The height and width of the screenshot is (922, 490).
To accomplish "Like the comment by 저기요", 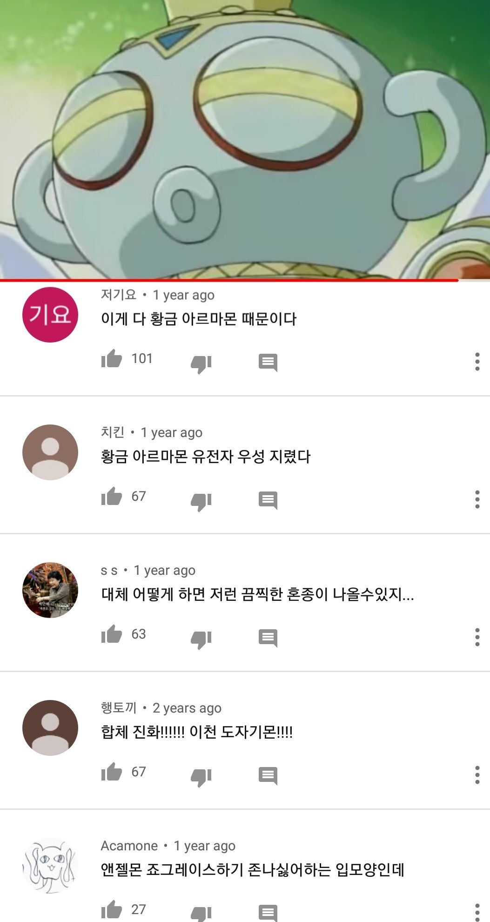I will 112,359.
